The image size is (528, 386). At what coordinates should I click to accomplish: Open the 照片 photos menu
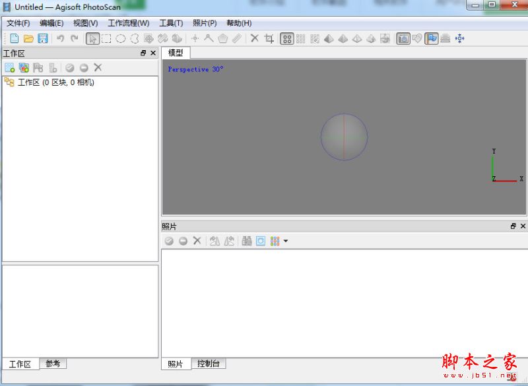click(x=205, y=22)
